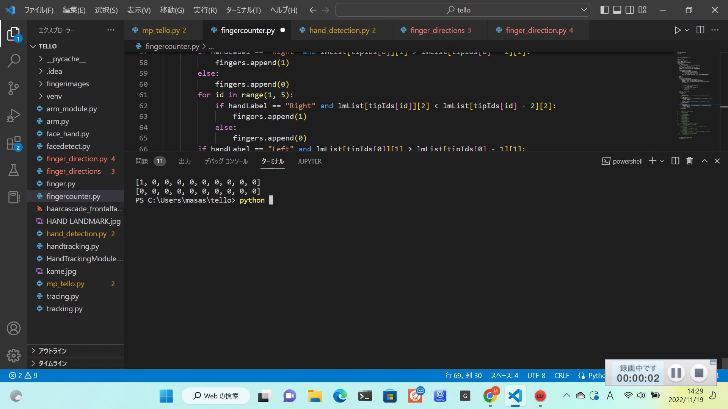Switch to the JUPYTER panel tab

point(309,161)
